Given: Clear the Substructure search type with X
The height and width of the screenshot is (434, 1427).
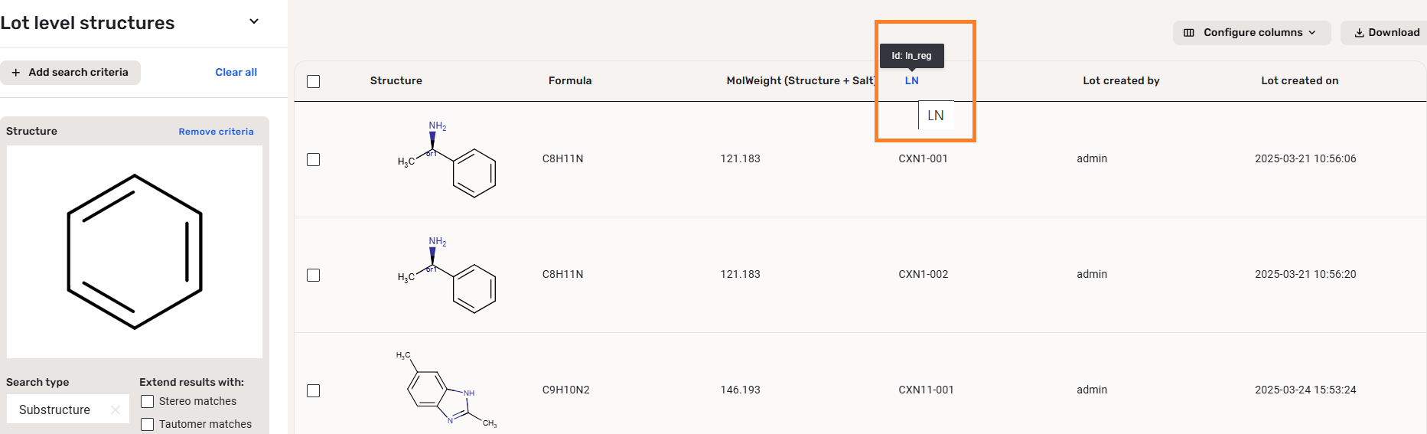Looking at the screenshot, I should [116, 410].
